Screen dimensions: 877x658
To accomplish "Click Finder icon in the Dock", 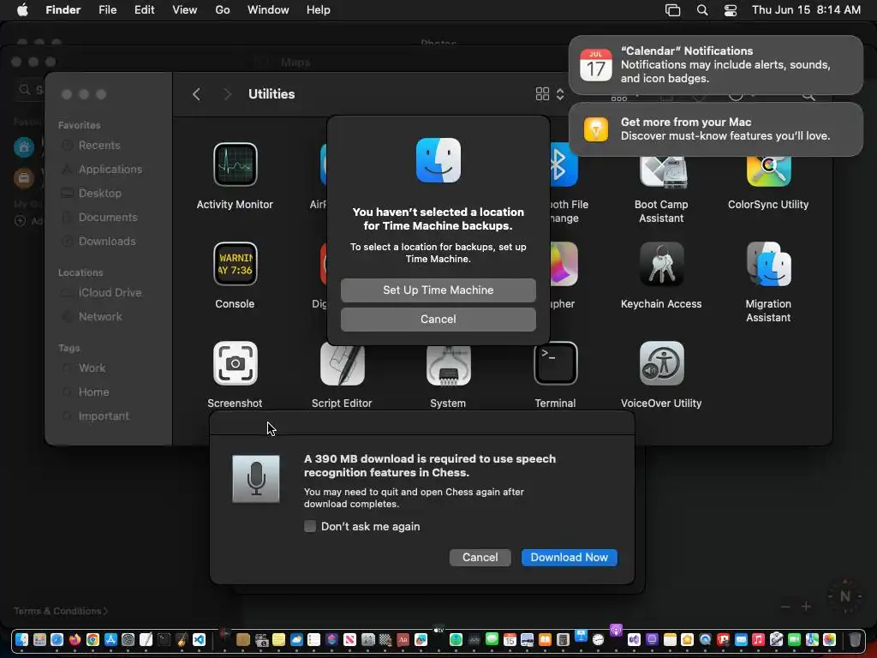I will 21,639.
